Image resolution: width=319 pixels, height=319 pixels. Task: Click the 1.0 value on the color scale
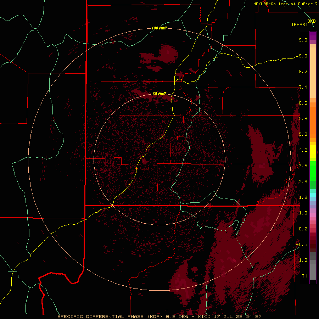303,213
